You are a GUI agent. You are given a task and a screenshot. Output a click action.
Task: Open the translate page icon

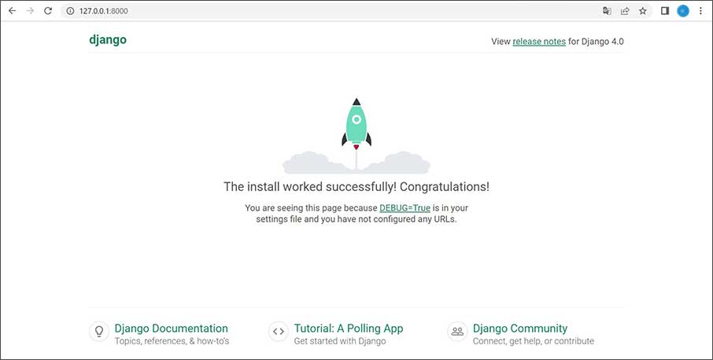[x=607, y=11]
